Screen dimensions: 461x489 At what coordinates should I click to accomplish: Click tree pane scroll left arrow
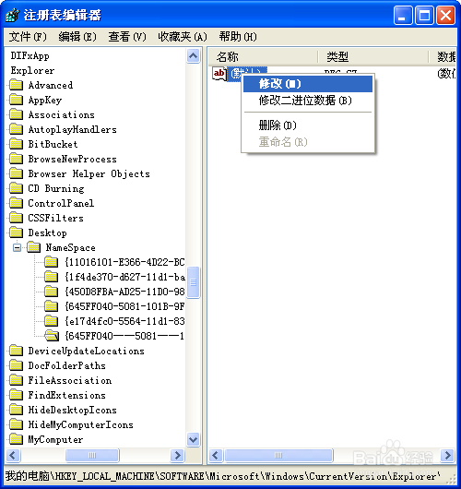point(13,455)
